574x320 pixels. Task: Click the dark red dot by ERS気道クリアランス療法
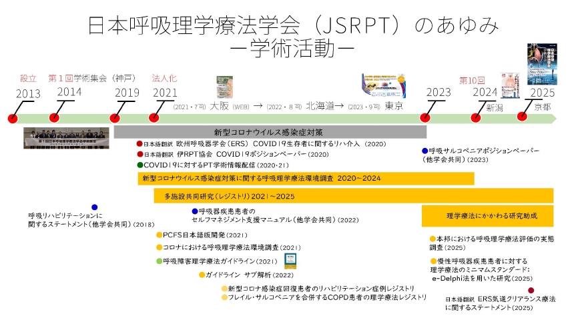531,290
